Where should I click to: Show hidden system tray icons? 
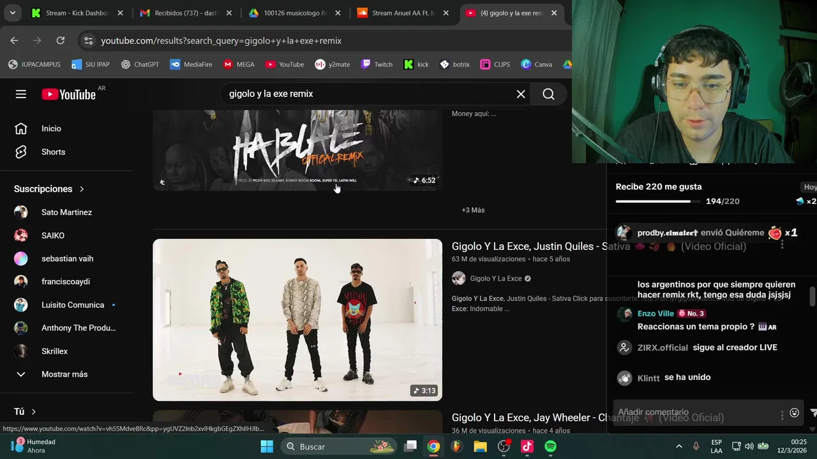pos(678,446)
